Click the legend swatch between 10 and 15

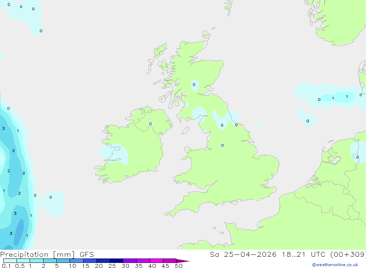pyautogui.click(x=76, y=261)
